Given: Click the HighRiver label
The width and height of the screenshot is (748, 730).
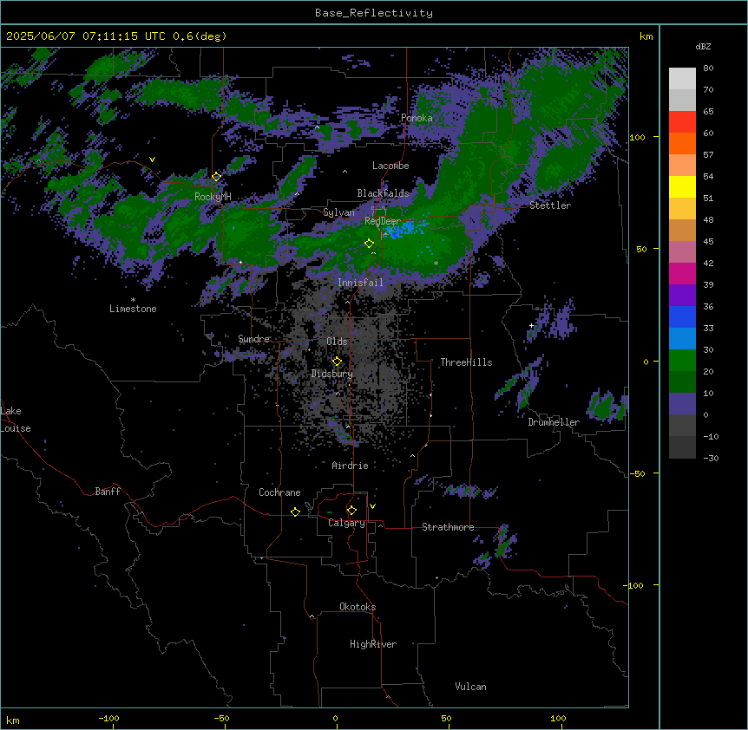Looking at the screenshot, I should (x=373, y=644).
